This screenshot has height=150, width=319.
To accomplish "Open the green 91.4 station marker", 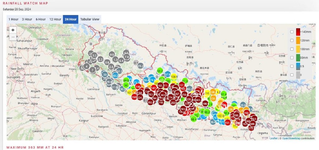I will pyautogui.click(x=224, y=94).
